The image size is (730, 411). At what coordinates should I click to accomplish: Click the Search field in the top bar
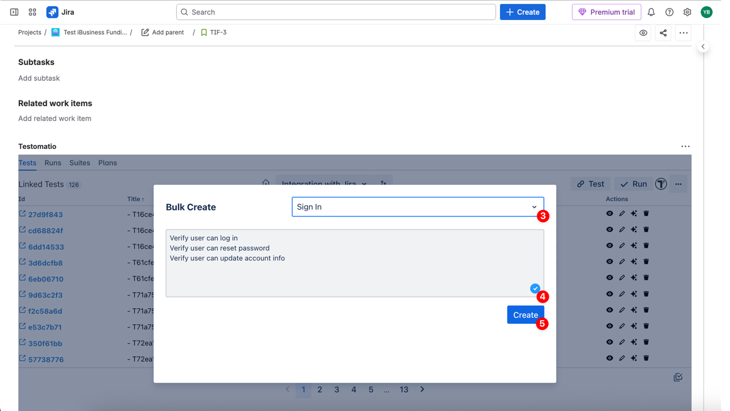[x=336, y=11]
